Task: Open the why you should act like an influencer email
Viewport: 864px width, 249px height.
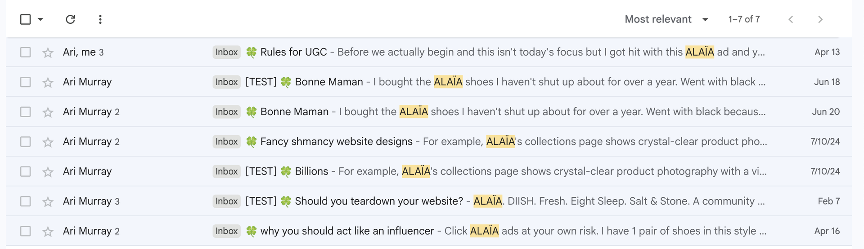Action: point(347,231)
